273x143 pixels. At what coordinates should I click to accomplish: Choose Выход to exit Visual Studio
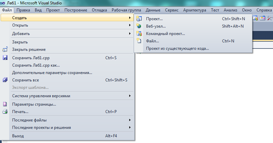[67, 136]
